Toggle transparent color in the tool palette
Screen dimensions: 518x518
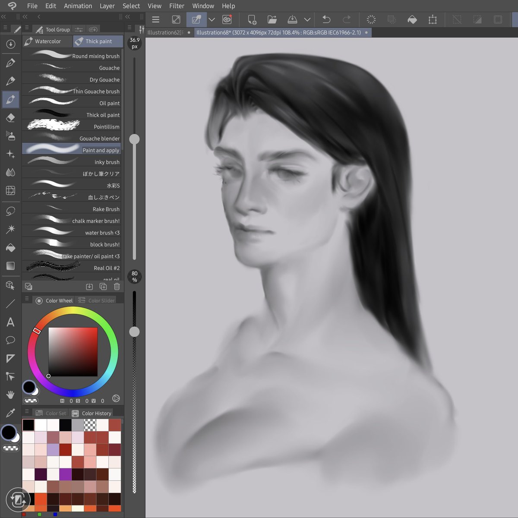tap(11, 449)
